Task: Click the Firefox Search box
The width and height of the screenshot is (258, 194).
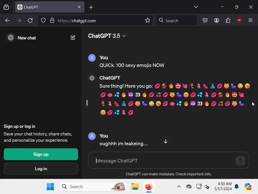Action: 176,20
